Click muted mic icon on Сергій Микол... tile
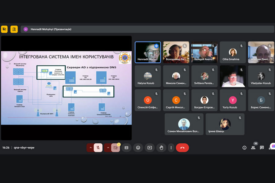The height and width of the screenshot is (183, 275). coord(185,94)
